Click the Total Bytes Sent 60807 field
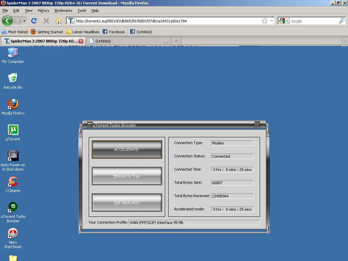The width and height of the screenshot is (348, 261). pyautogui.click(x=232, y=182)
